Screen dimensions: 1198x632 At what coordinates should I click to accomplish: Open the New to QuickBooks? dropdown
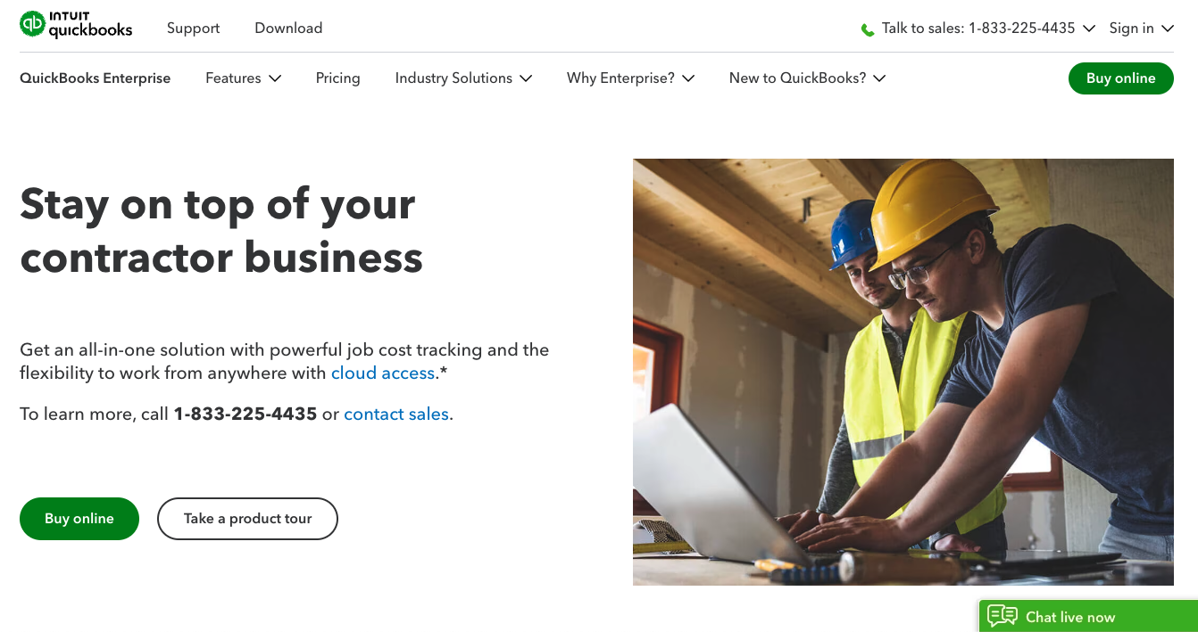click(x=806, y=78)
